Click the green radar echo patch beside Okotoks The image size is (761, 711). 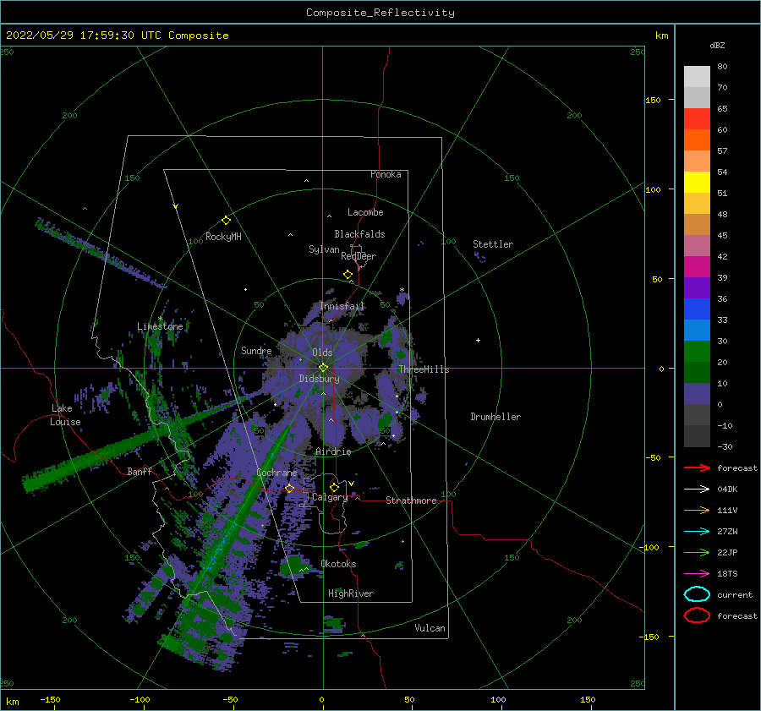tap(293, 566)
